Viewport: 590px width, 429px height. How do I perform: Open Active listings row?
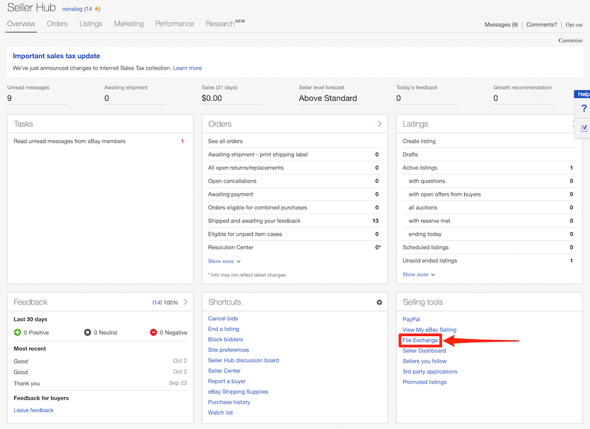coord(489,168)
